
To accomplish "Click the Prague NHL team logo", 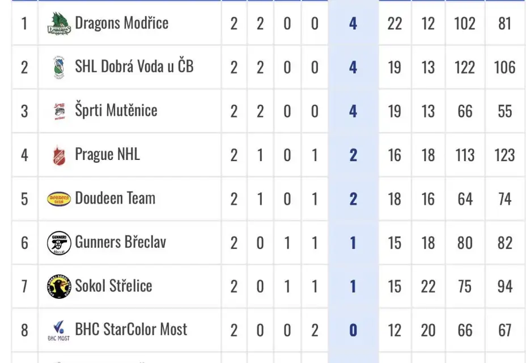I will [x=59, y=155].
